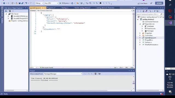This screenshot has width=175, height=98.
Task: Refresh SQL Server Object Explorer
Action: coord(6,11)
